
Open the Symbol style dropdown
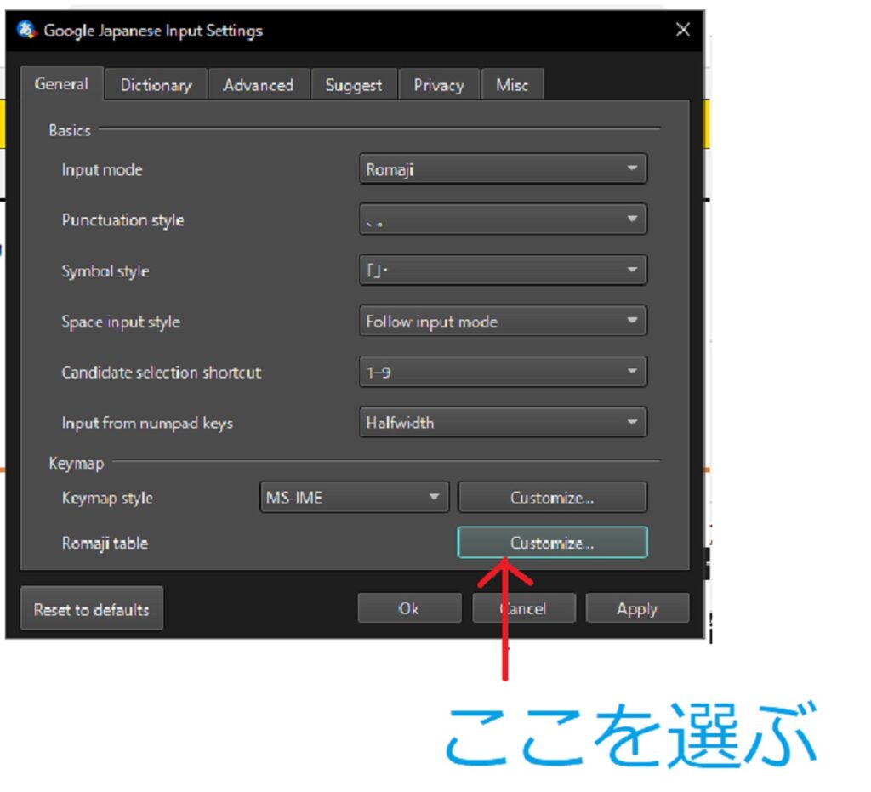[503, 270]
